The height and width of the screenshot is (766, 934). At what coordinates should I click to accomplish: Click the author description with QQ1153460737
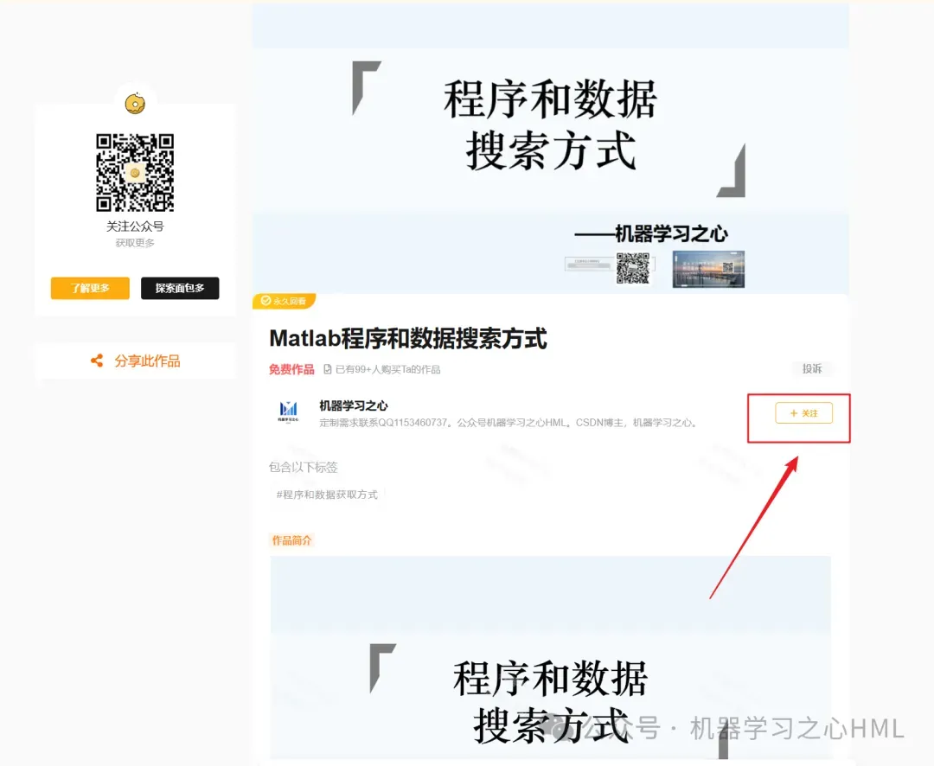(509, 422)
